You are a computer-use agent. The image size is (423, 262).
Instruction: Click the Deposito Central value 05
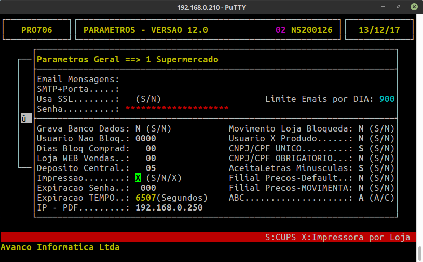tap(151, 168)
